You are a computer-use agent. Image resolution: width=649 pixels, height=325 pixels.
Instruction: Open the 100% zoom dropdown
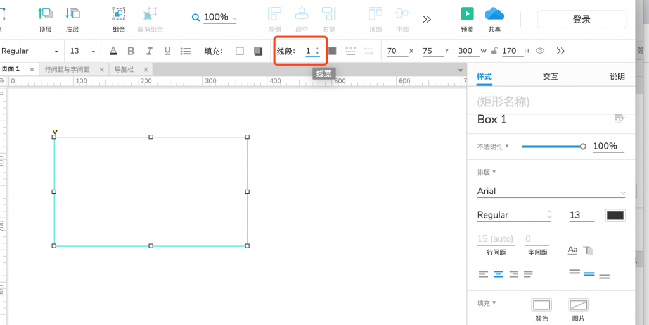click(x=219, y=18)
